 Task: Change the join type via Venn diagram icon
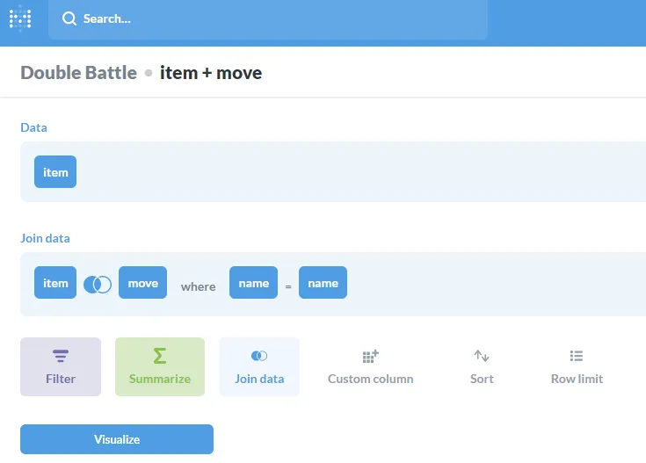97,284
